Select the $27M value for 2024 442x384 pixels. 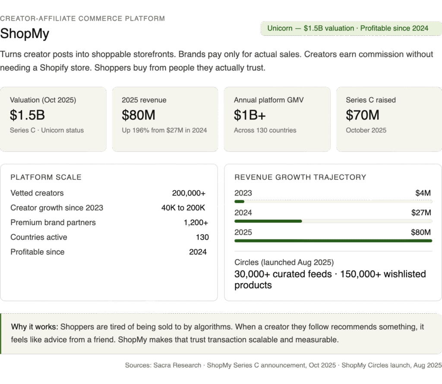pyautogui.click(x=421, y=213)
